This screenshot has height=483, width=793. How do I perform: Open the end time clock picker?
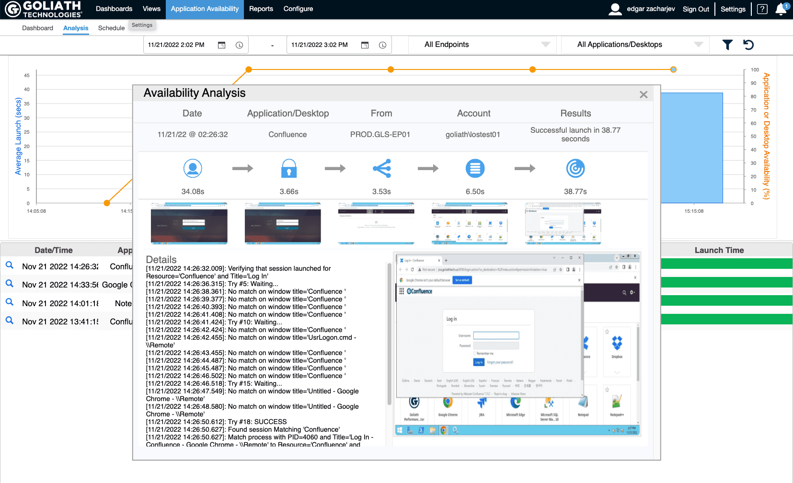click(382, 45)
